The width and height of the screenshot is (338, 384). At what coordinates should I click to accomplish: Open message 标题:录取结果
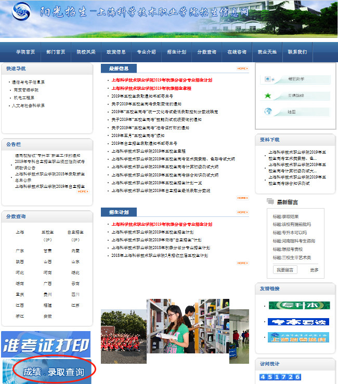(x=285, y=216)
